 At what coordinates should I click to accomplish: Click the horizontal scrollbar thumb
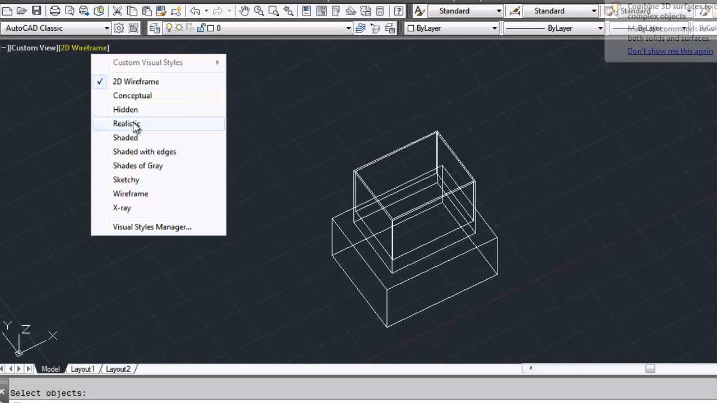tap(650, 368)
